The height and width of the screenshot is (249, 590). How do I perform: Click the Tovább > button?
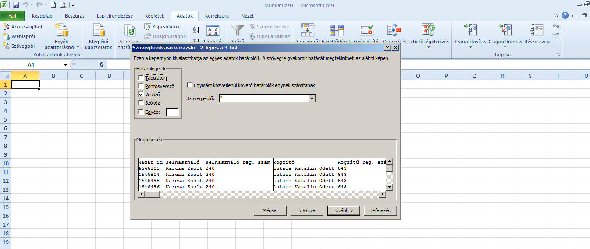click(x=344, y=210)
